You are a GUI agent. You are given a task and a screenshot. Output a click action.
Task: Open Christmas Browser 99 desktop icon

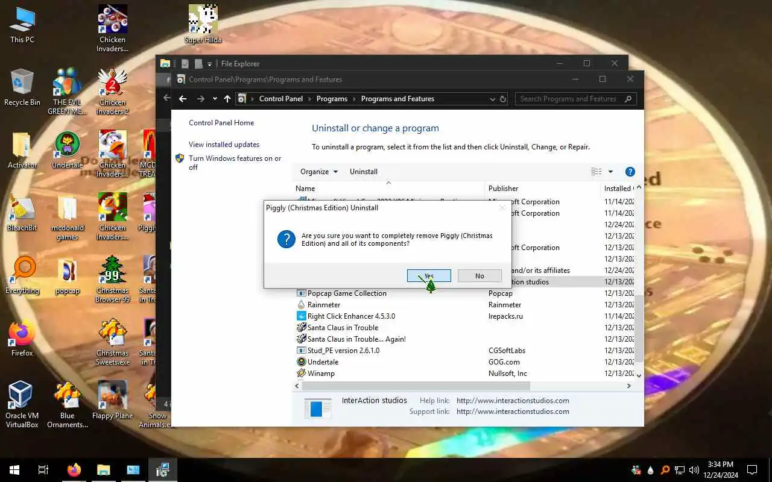point(113,280)
